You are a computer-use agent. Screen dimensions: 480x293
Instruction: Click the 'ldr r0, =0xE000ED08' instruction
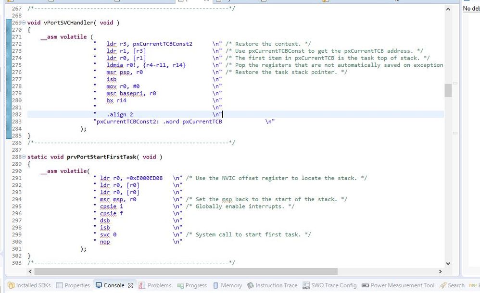pyautogui.click(x=131, y=178)
